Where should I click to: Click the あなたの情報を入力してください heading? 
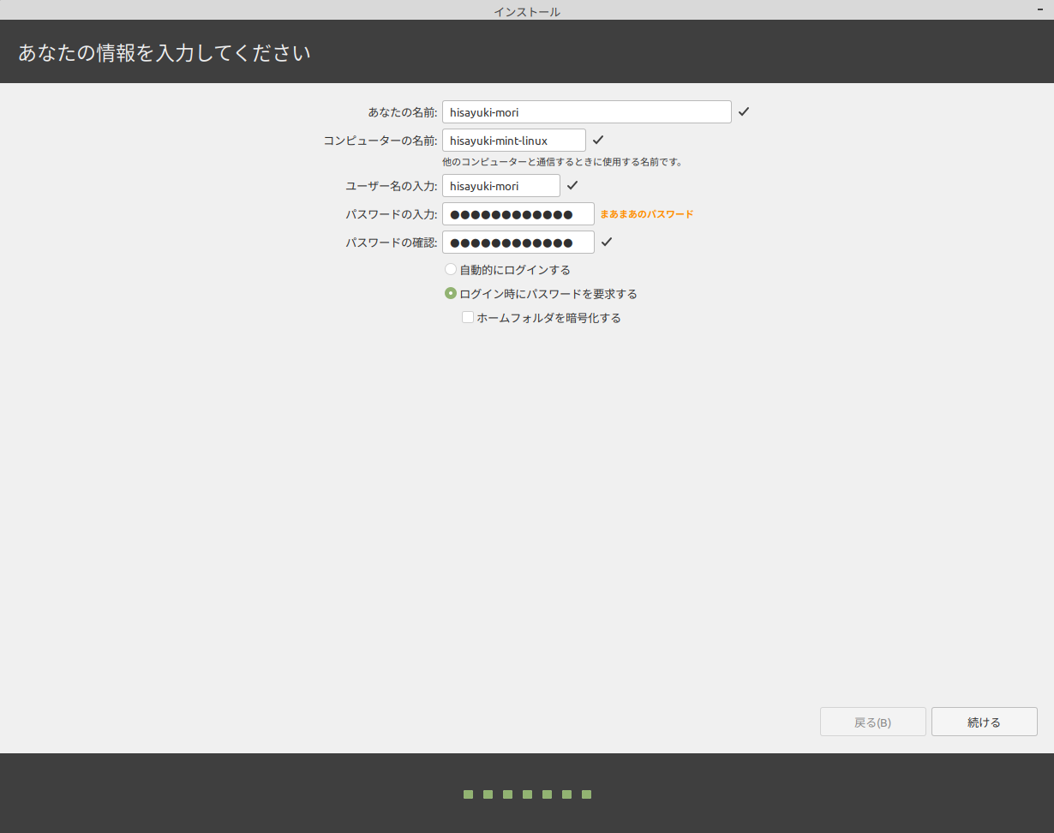coord(165,53)
